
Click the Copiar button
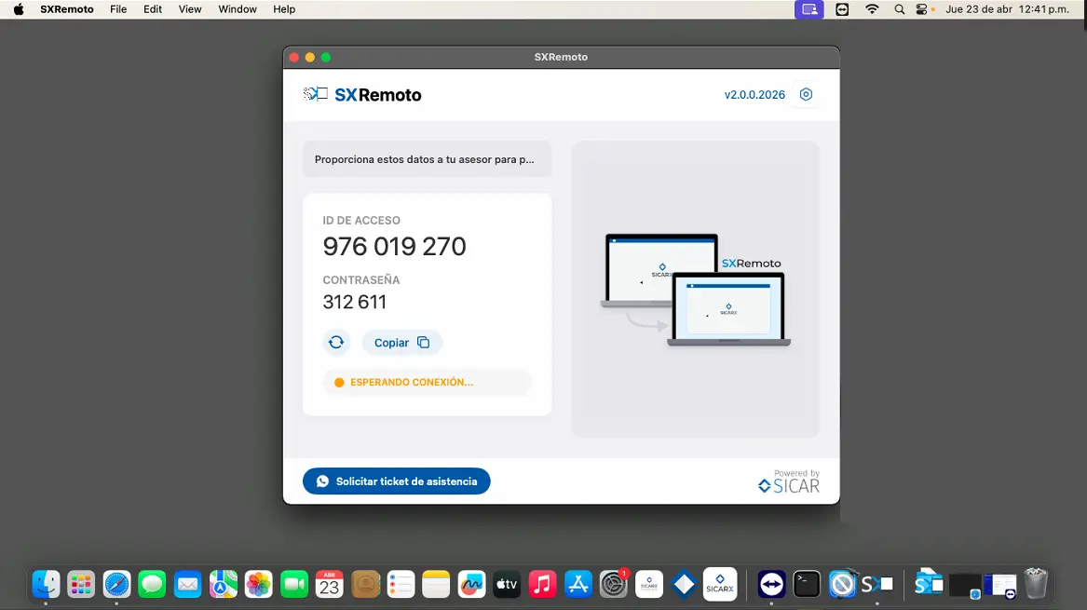402,343
